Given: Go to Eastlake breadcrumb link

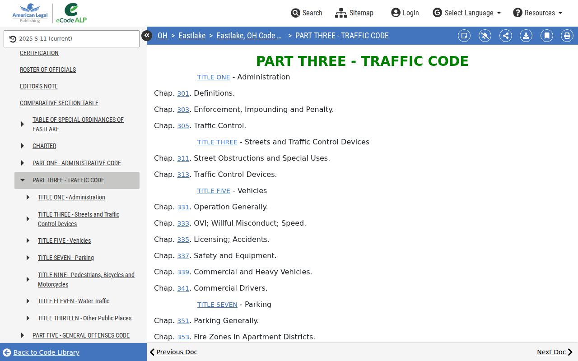Looking at the screenshot, I should [x=192, y=36].
